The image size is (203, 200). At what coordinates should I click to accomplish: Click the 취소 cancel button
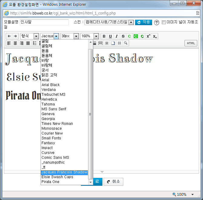coord(113,182)
